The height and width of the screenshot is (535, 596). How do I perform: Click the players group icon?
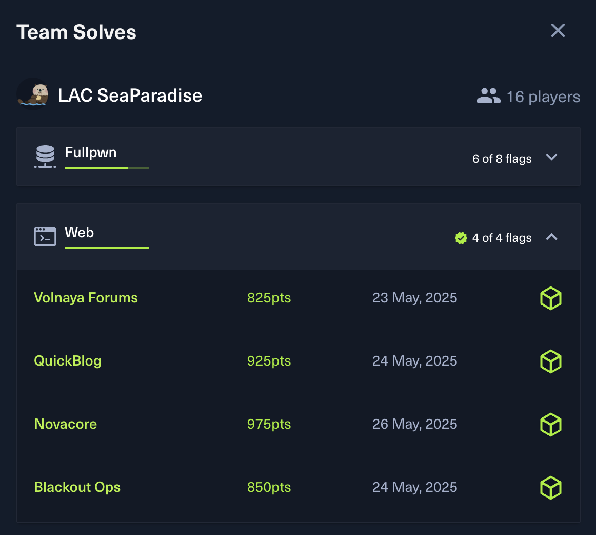[x=488, y=96]
